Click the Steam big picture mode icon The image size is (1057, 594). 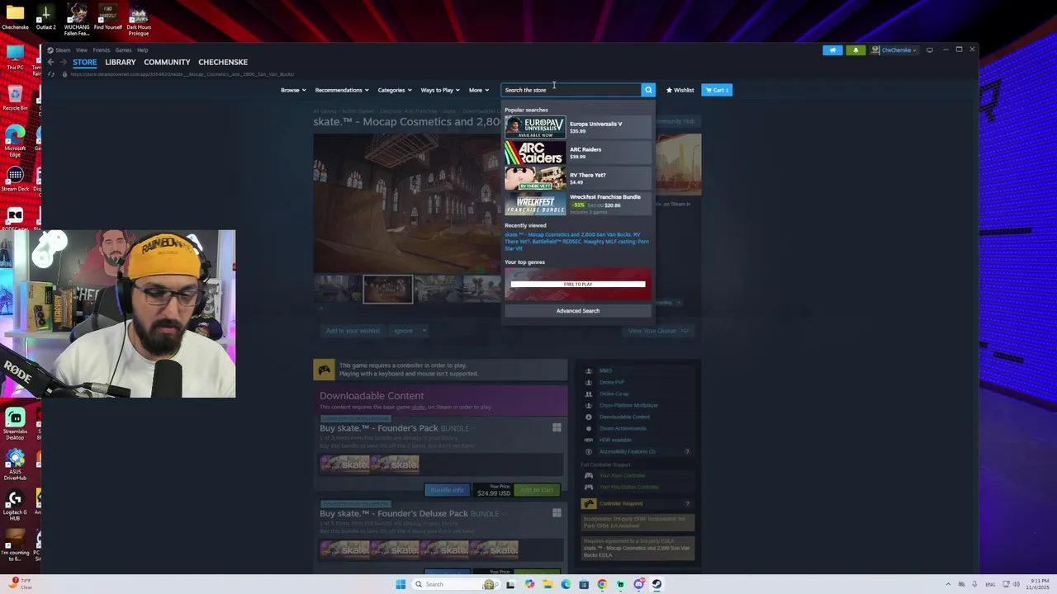[930, 50]
